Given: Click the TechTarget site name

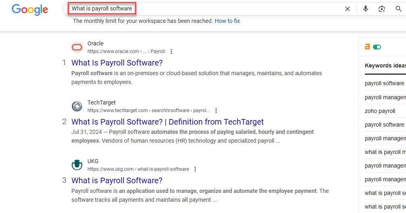Looking at the screenshot, I should pos(102,102).
